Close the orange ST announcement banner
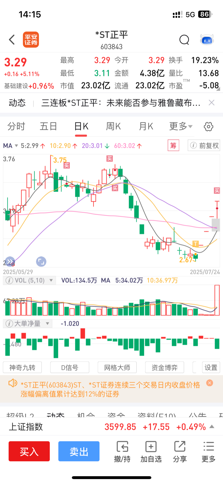This screenshot has height=484, width=223. pos(209,383)
